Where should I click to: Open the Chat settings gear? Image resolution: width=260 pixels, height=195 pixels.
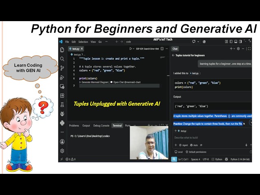coord(238,49)
